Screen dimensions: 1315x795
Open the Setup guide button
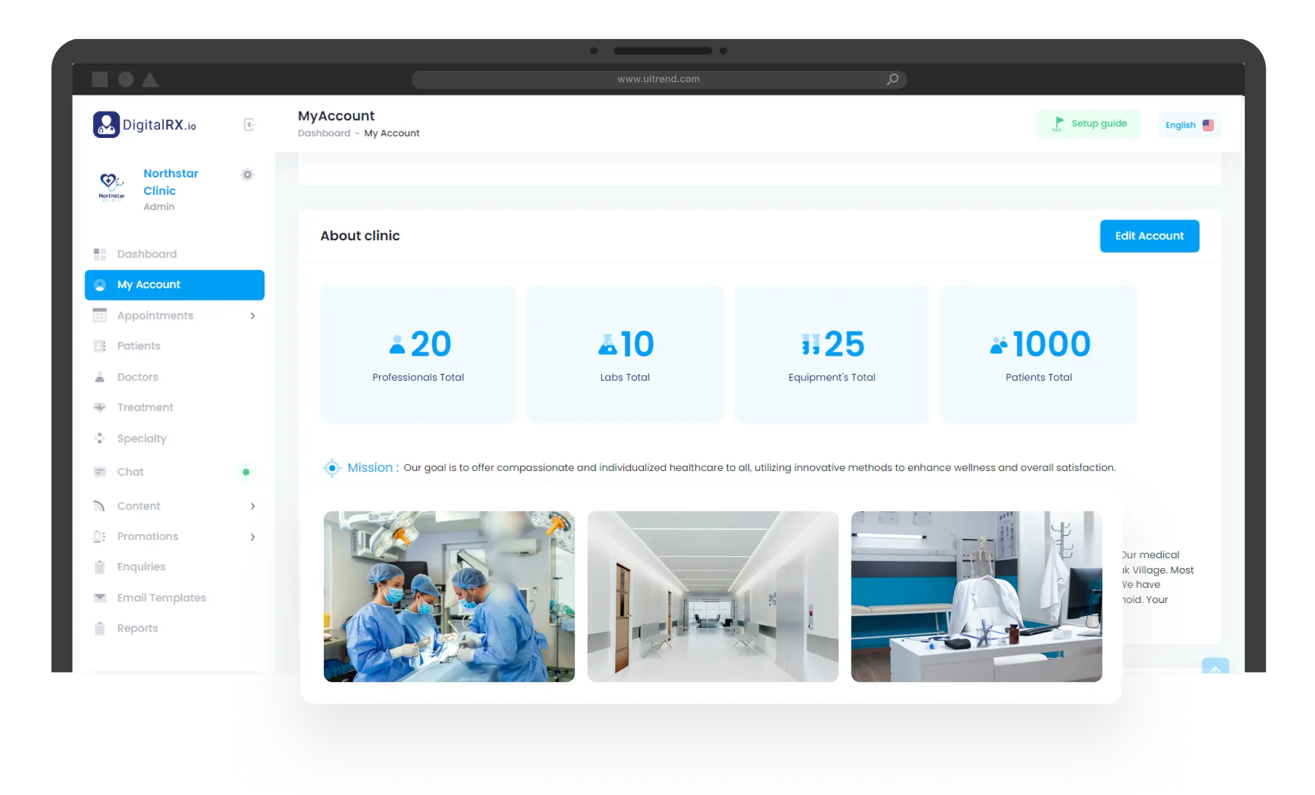1088,124
